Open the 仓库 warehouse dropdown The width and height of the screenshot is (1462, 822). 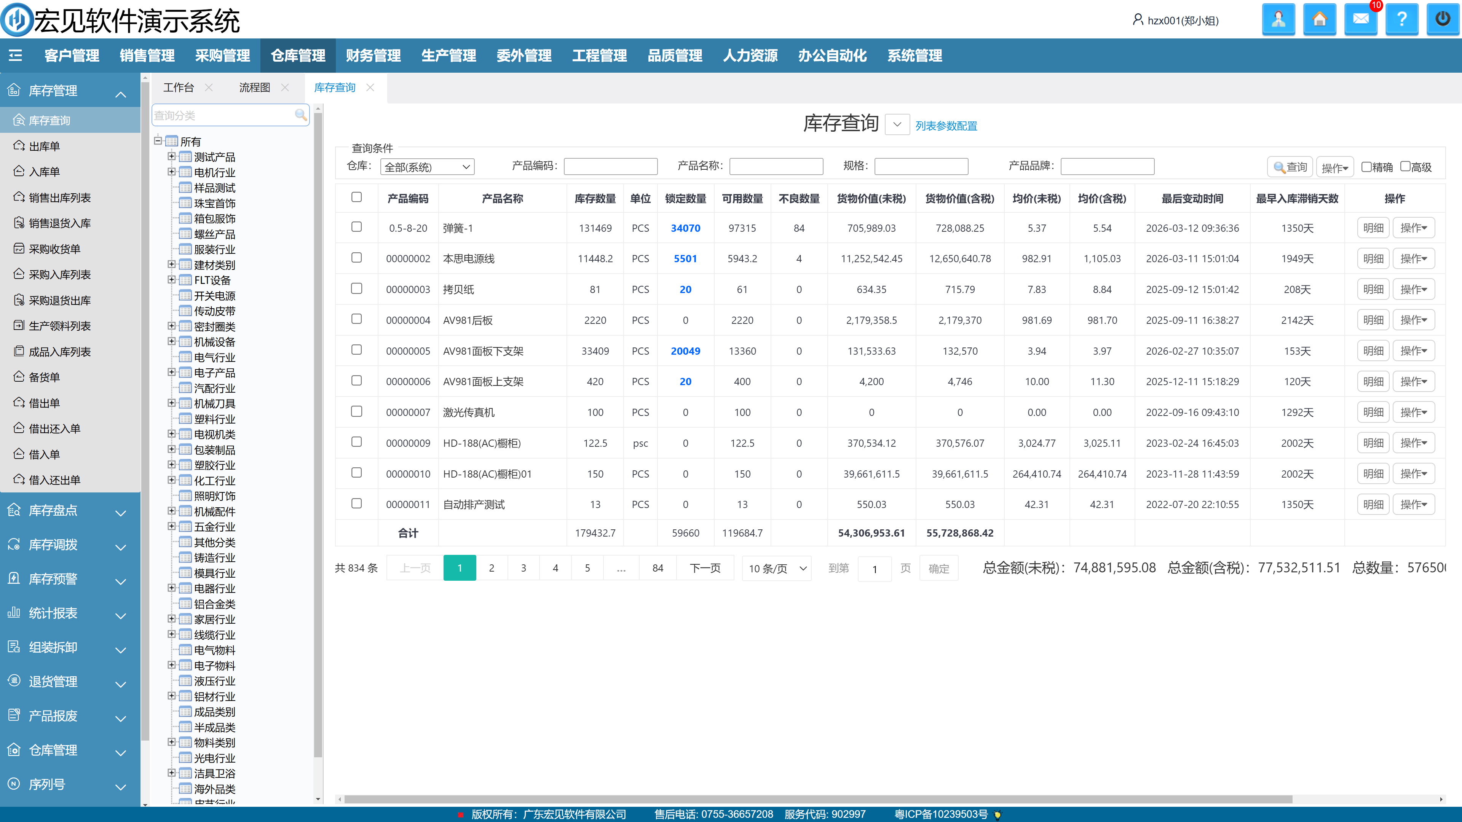pyautogui.click(x=427, y=167)
